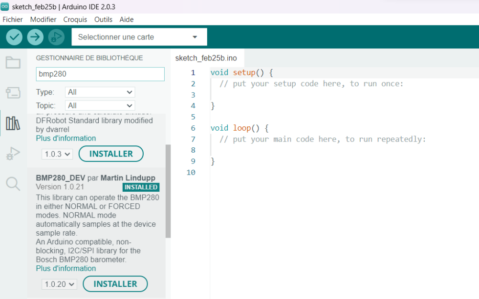Click the bmp280 library search field
The height and width of the screenshot is (299, 479).
[x=100, y=74]
